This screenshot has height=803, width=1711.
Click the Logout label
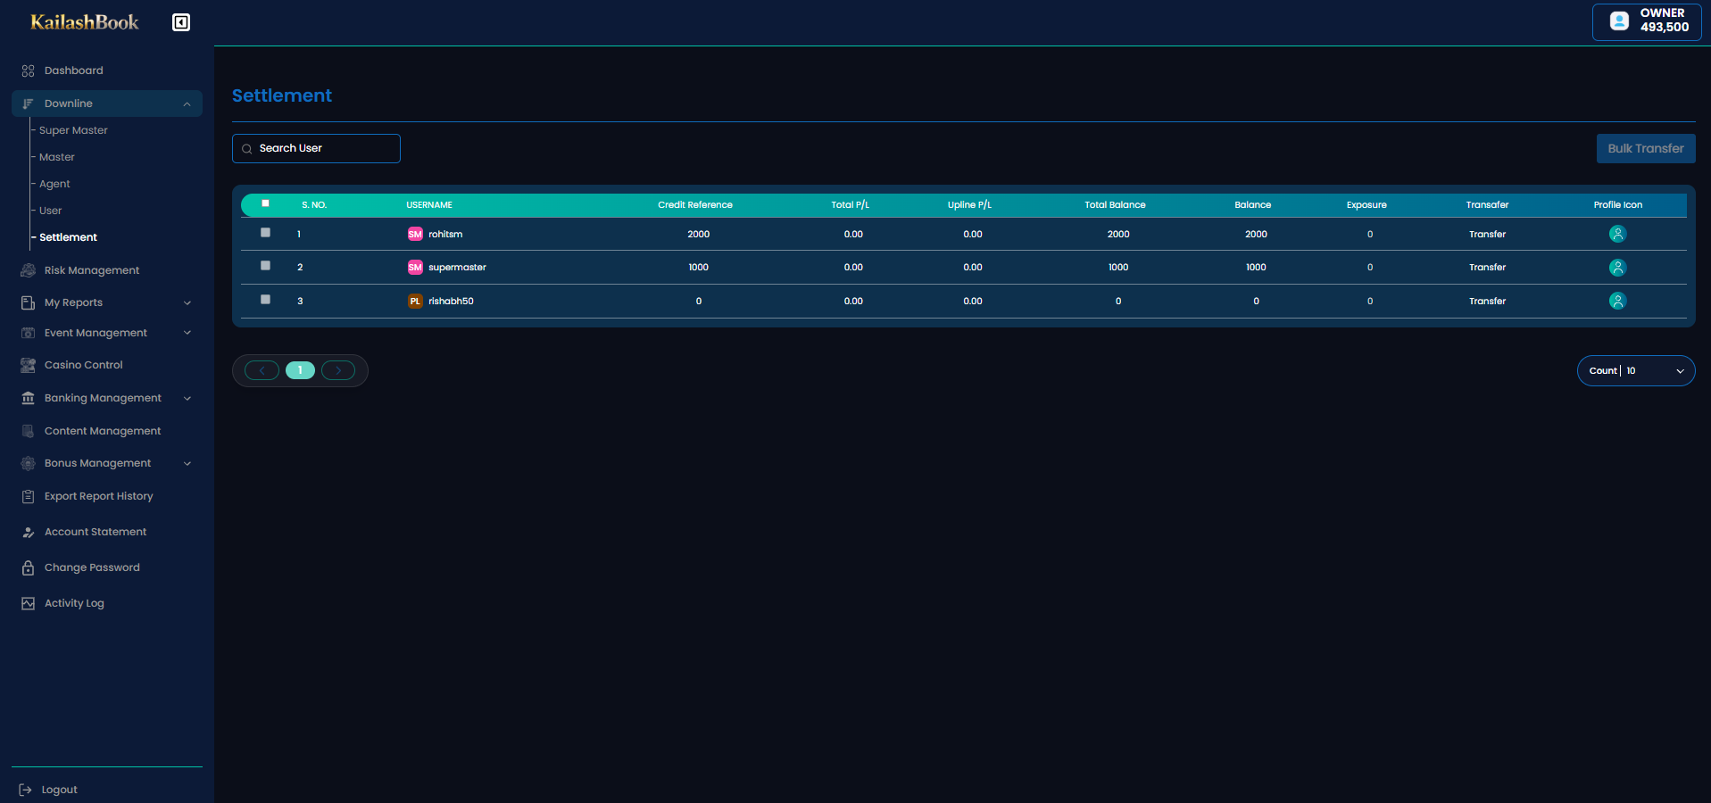coord(59,790)
